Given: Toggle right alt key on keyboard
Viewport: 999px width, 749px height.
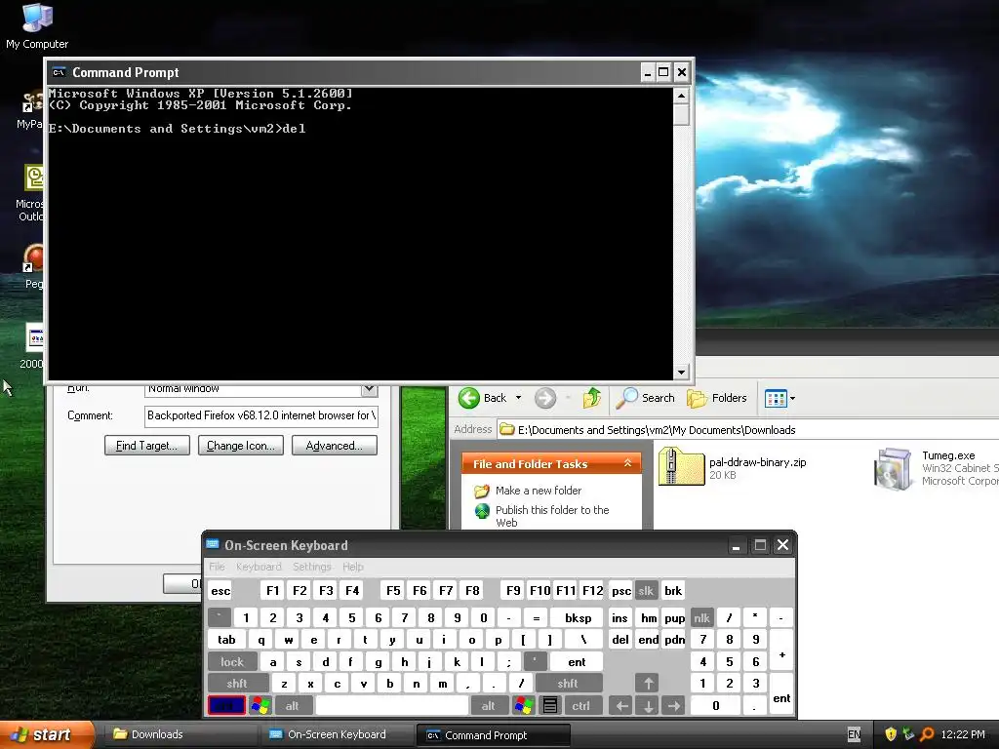Looking at the screenshot, I should tap(488, 706).
